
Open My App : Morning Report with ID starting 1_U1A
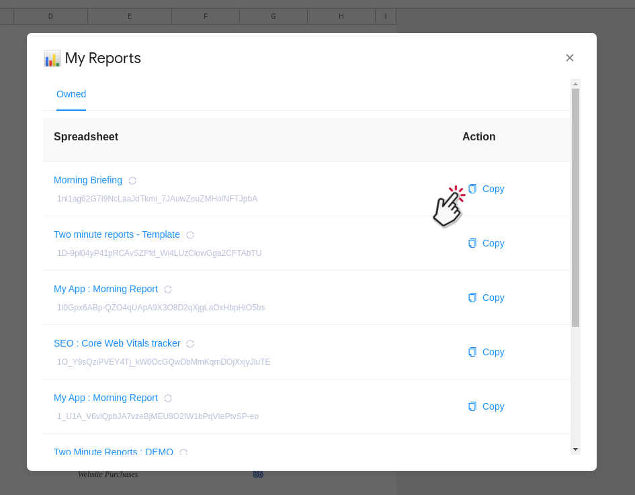(105, 398)
